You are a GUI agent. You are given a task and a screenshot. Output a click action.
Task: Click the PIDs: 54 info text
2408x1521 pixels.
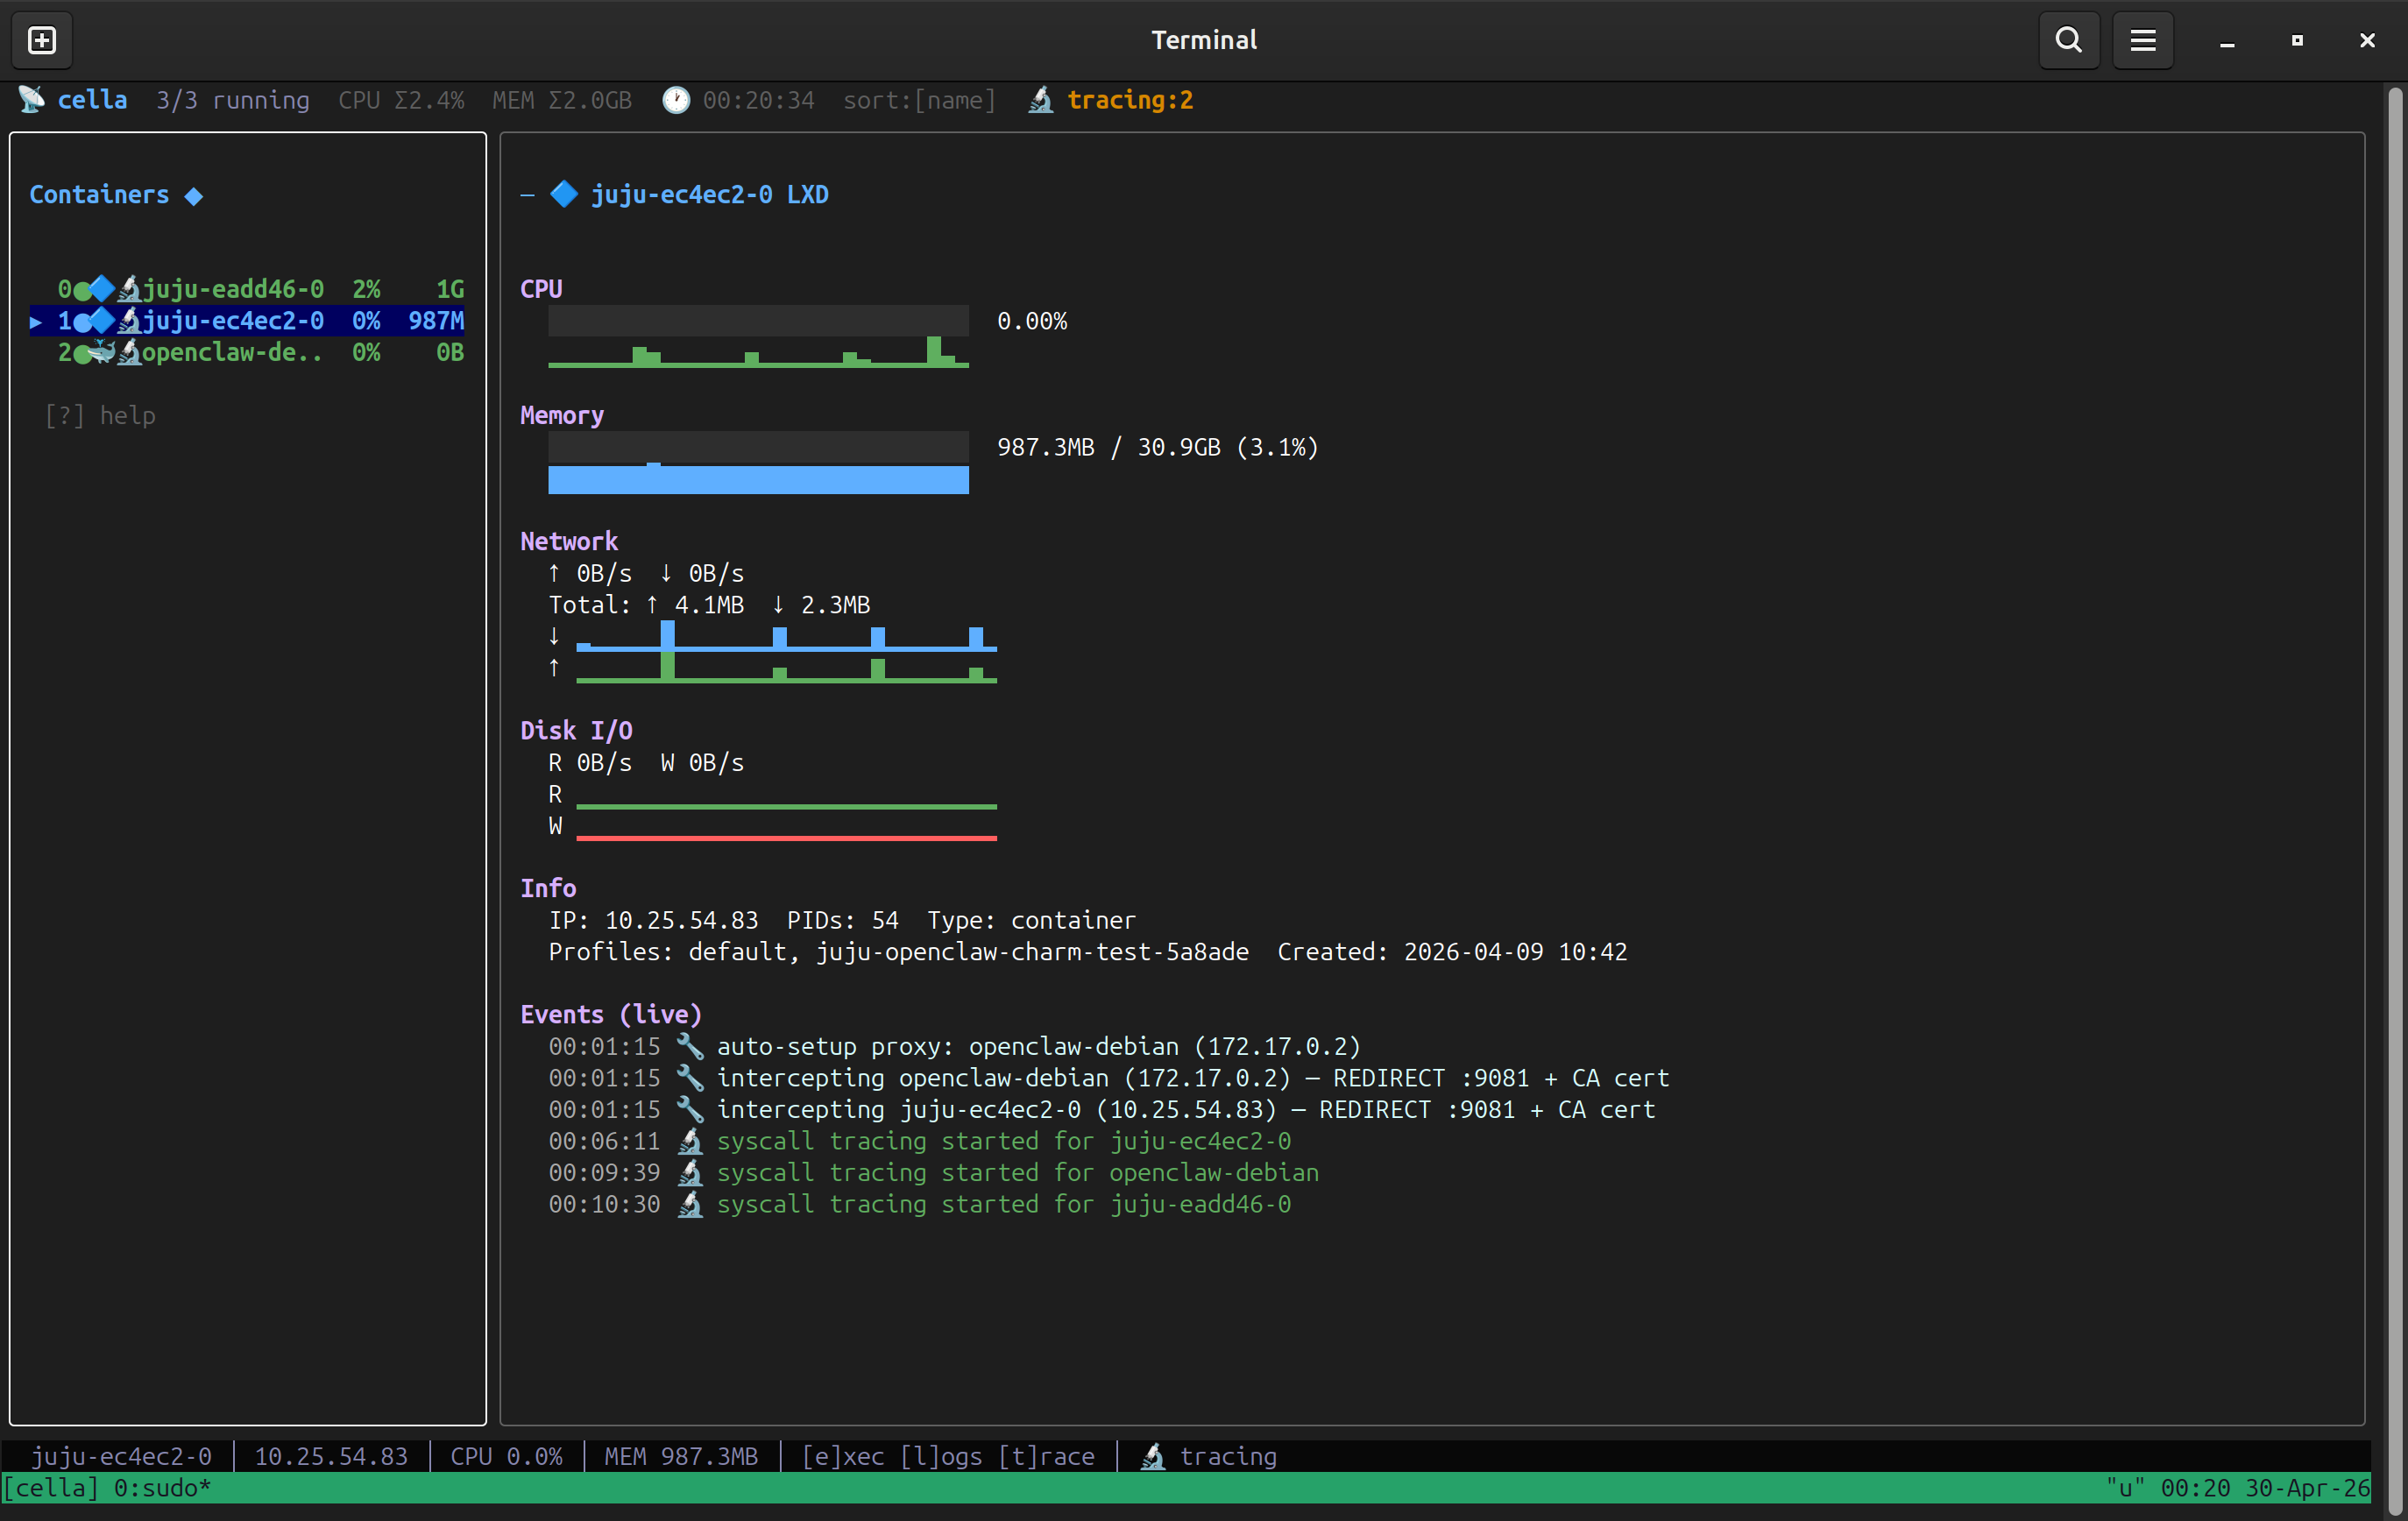(x=842, y=920)
